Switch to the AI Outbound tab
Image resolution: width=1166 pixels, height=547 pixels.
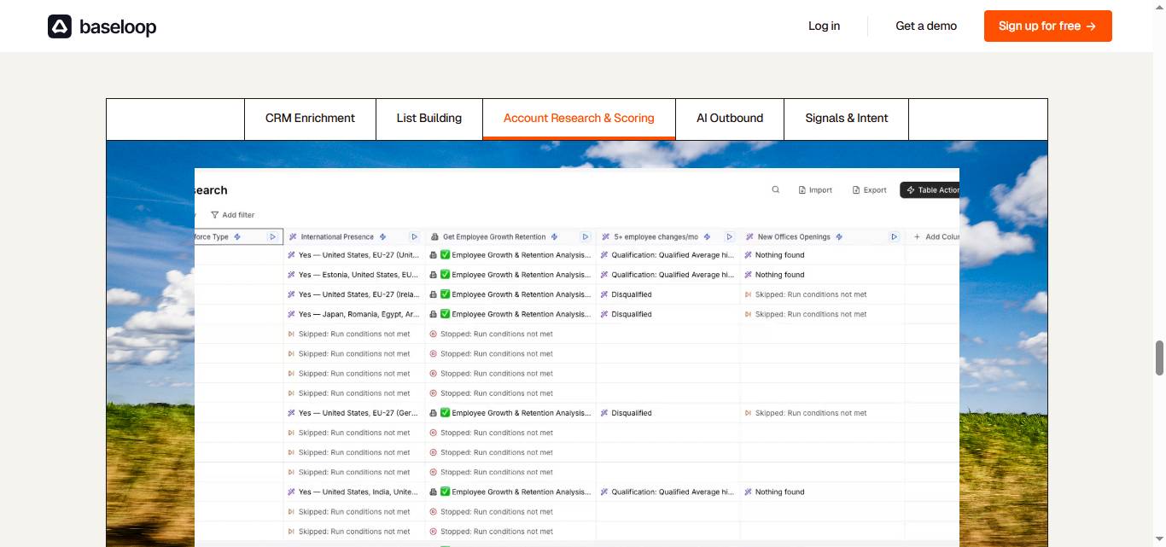tap(729, 119)
